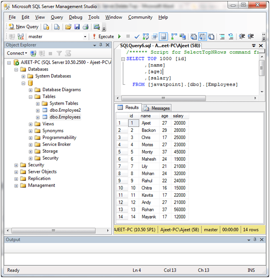Click the query editor vertical scrollbar thumb
The image size is (270, 278).
coord(262,68)
